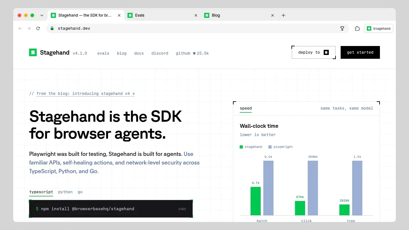Click the blue 1.5s type bar
Image resolution: width=409 pixels, height=230 pixels.
(357, 188)
